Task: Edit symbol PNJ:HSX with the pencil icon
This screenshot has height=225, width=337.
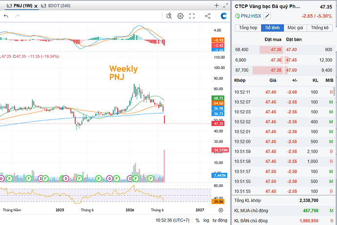Action: click(x=267, y=16)
